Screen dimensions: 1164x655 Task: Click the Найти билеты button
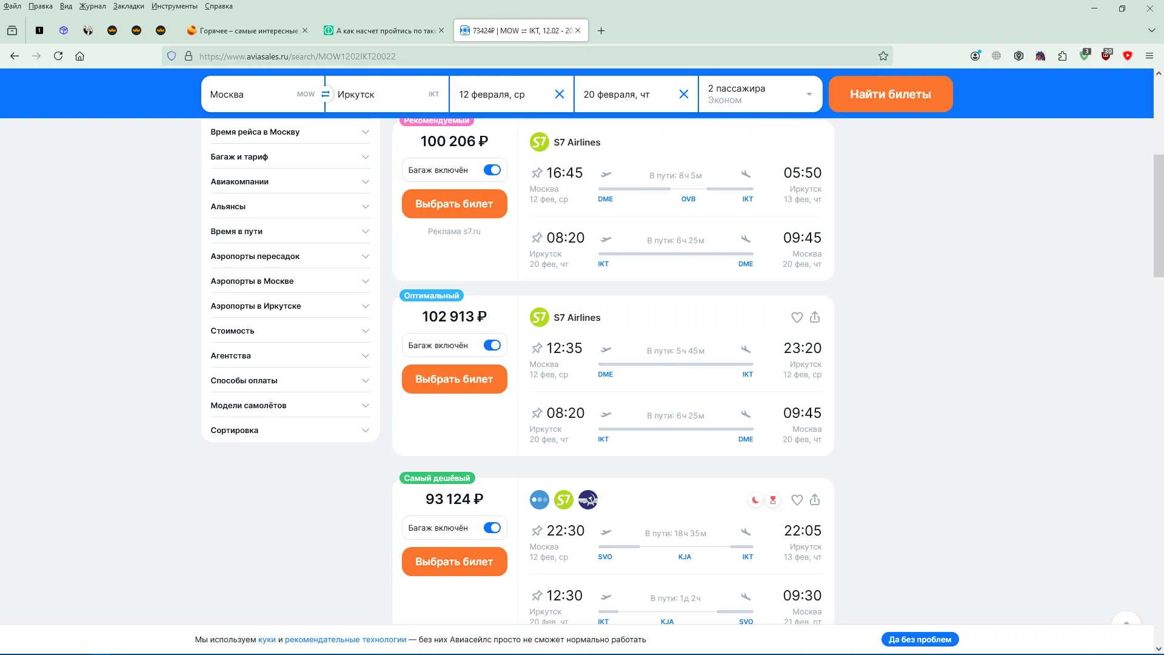tap(890, 94)
